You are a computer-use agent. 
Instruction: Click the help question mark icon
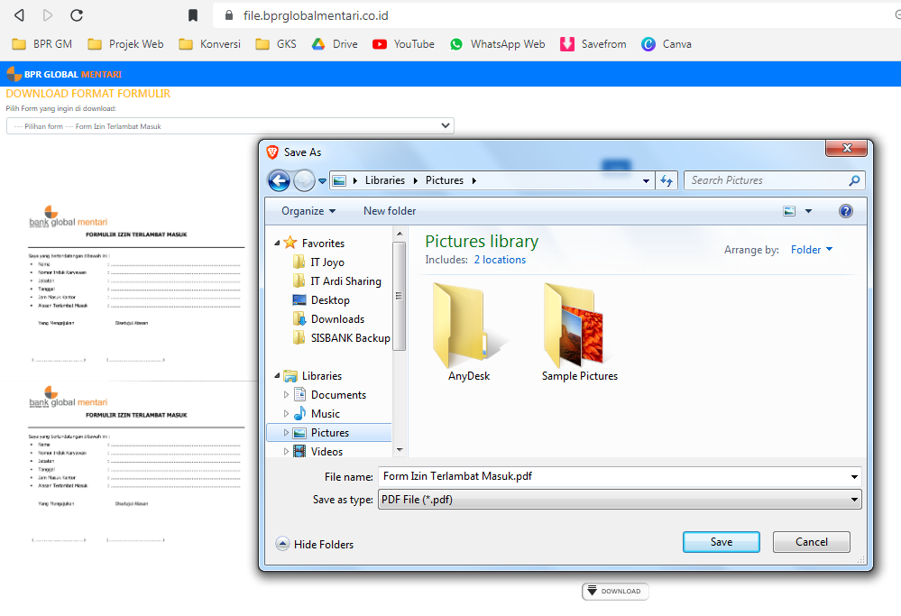[x=845, y=211]
